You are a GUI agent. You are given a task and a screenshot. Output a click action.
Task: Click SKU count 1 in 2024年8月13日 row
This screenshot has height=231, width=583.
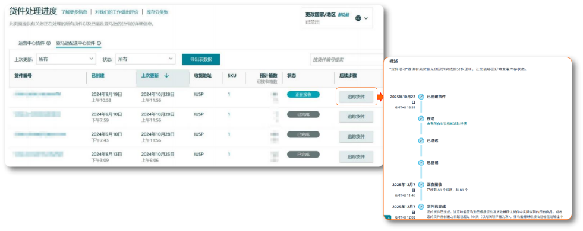(x=229, y=154)
